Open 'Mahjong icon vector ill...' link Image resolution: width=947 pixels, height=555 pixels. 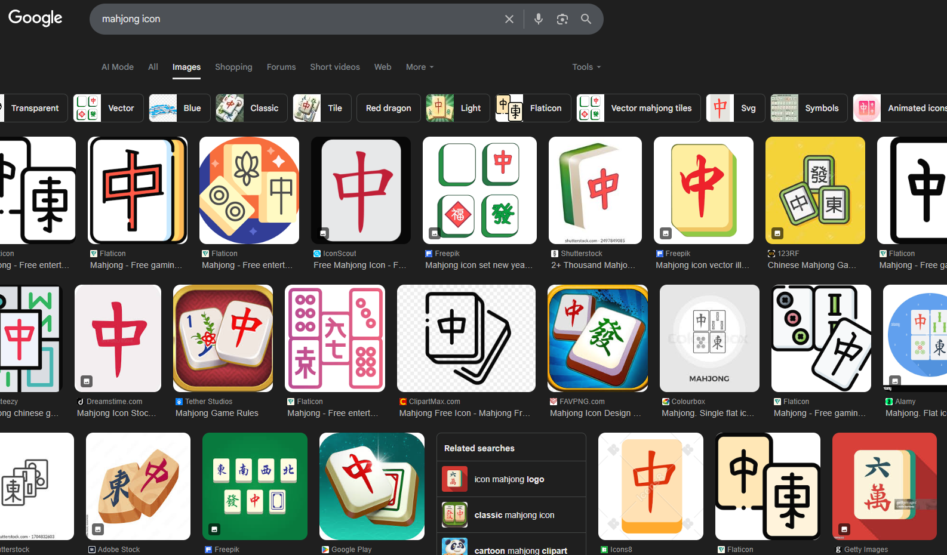coord(703,265)
